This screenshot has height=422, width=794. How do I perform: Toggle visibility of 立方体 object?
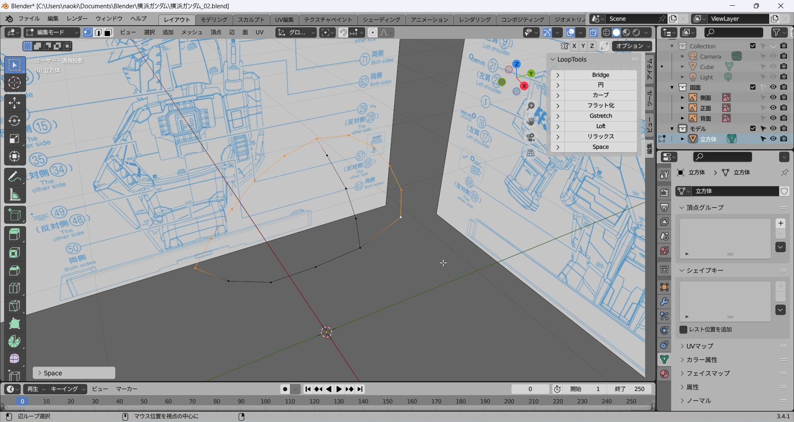coord(773,139)
